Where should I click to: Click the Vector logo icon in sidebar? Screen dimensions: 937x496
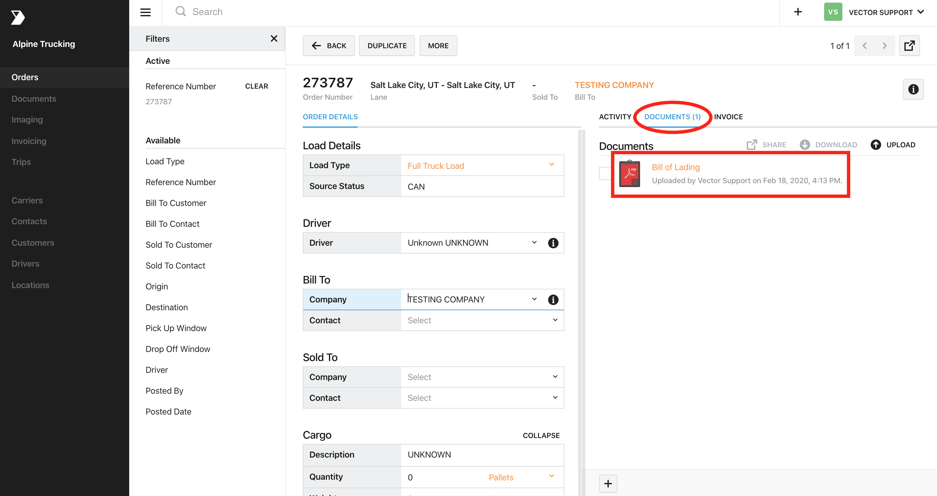coord(18,18)
